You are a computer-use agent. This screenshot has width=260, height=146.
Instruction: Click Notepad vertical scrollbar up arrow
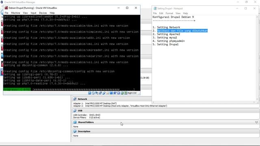tap(257, 17)
